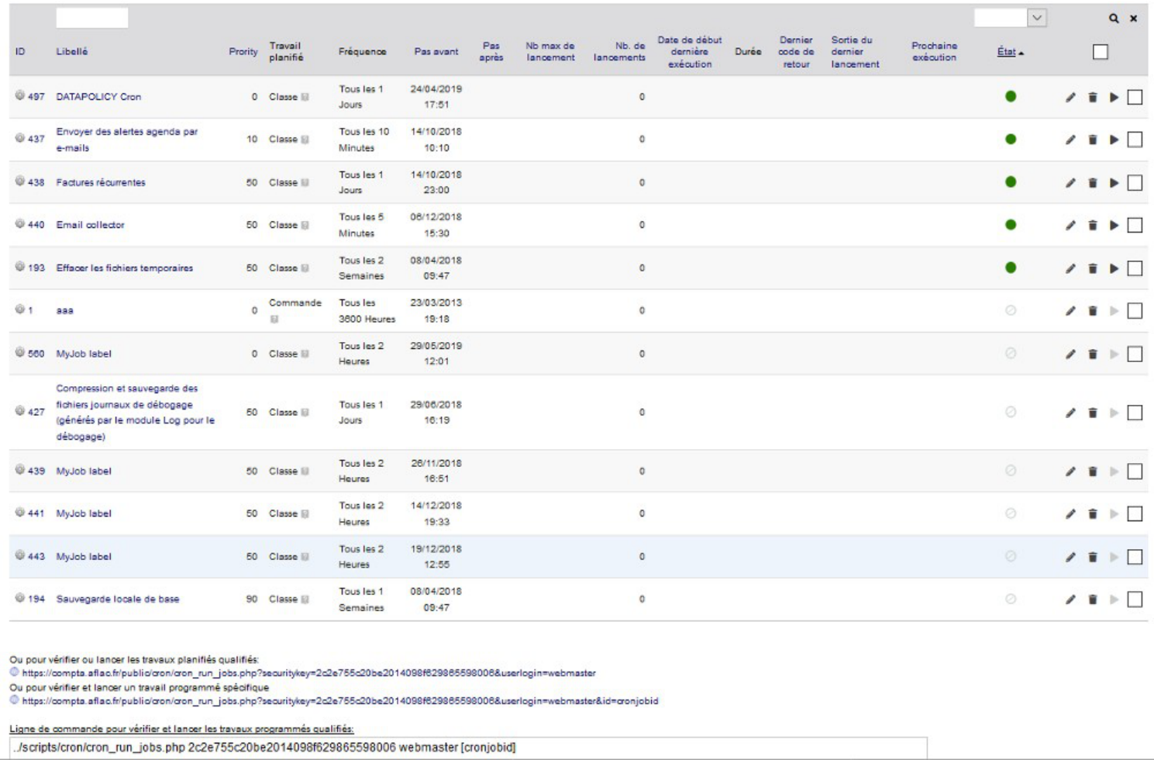Clear filters with the X icon
This screenshot has width=1154, height=760.
point(1133,19)
